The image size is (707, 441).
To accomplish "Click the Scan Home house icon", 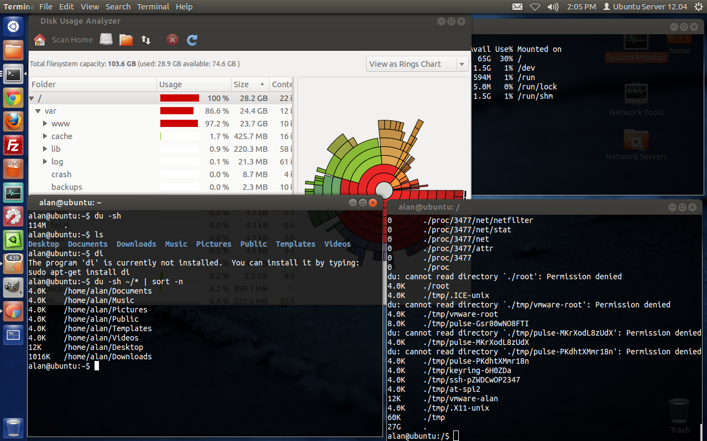I will click(39, 40).
